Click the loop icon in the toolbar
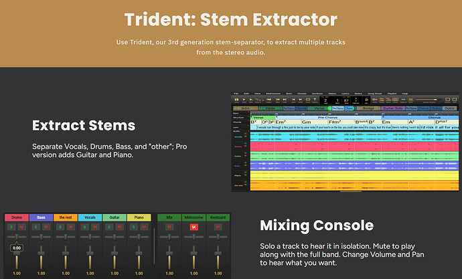 click(x=308, y=100)
